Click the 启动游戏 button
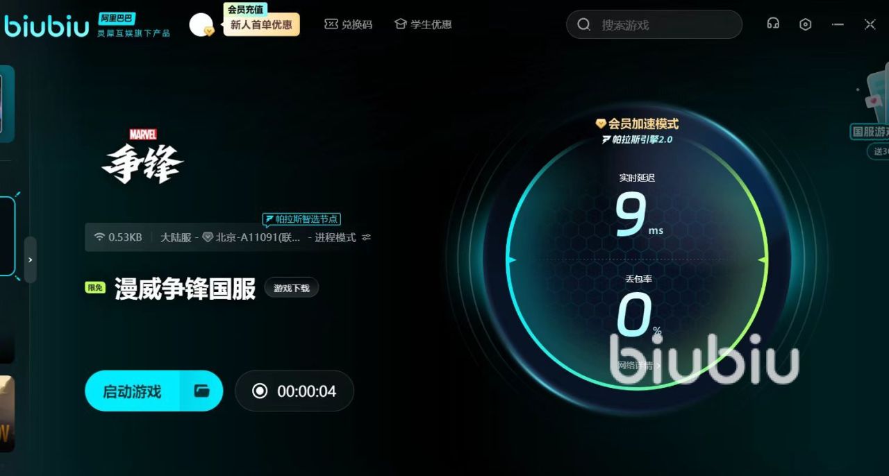 pyautogui.click(x=133, y=391)
